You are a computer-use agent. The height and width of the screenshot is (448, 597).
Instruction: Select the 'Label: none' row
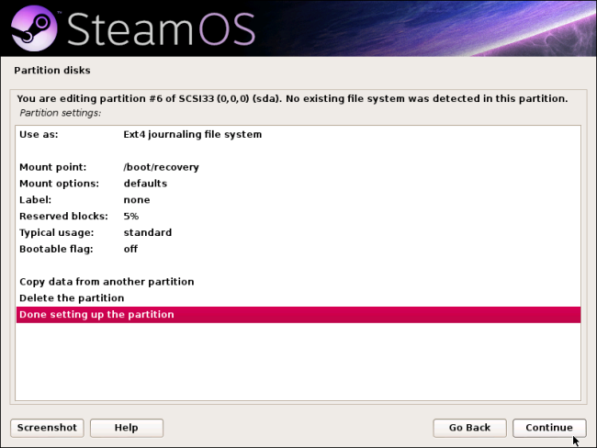point(298,200)
